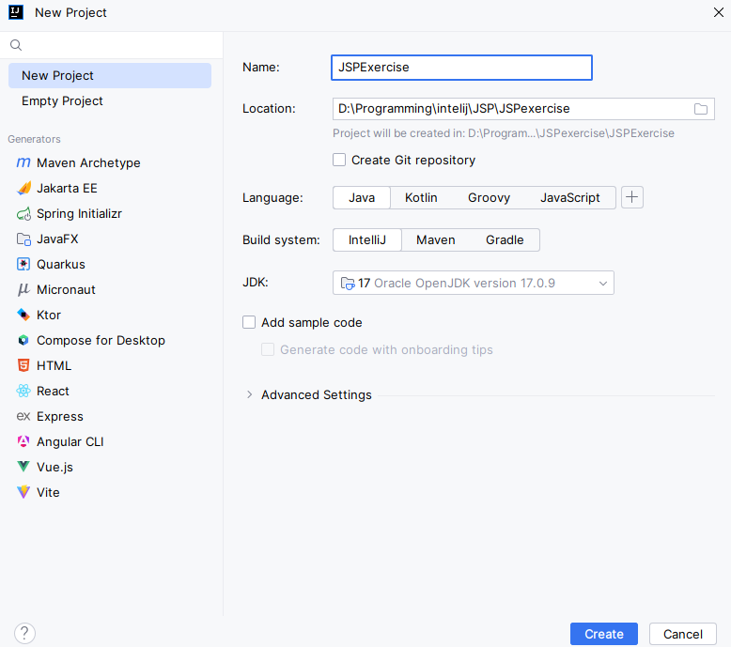Select the Quarkus generator icon

[x=23, y=264]
